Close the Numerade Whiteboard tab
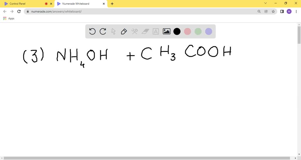Screen dimensions: 301x160 (x=104, y=4)
